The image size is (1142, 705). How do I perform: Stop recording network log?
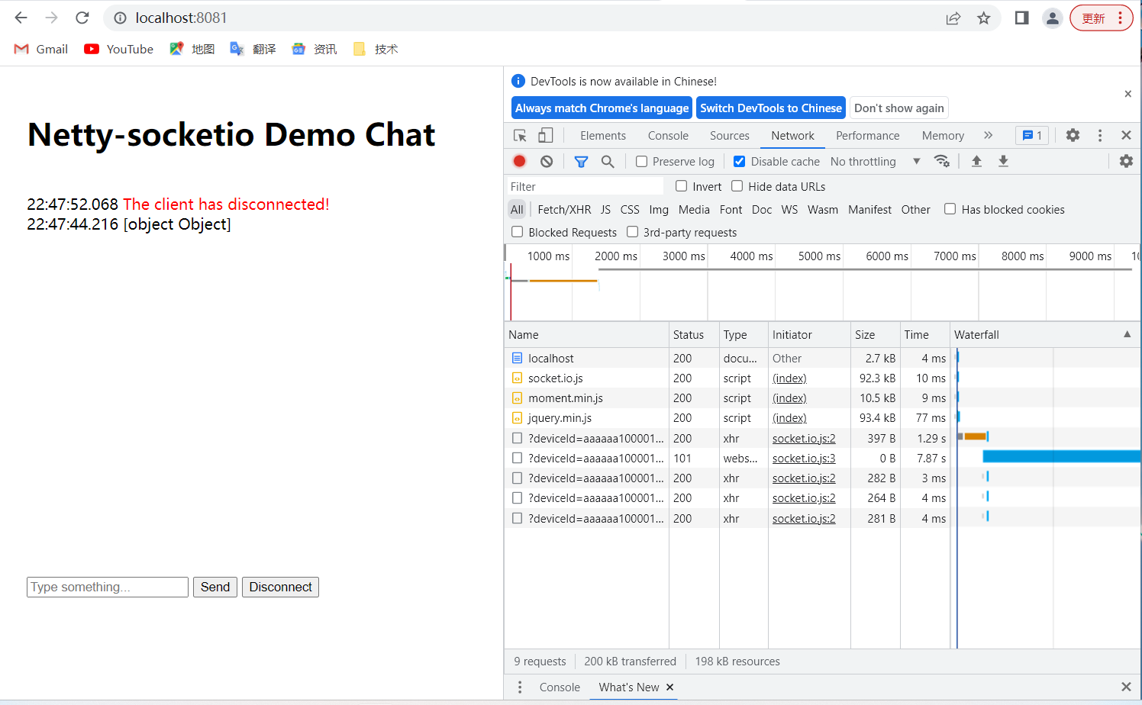click(x=520, y=161)
